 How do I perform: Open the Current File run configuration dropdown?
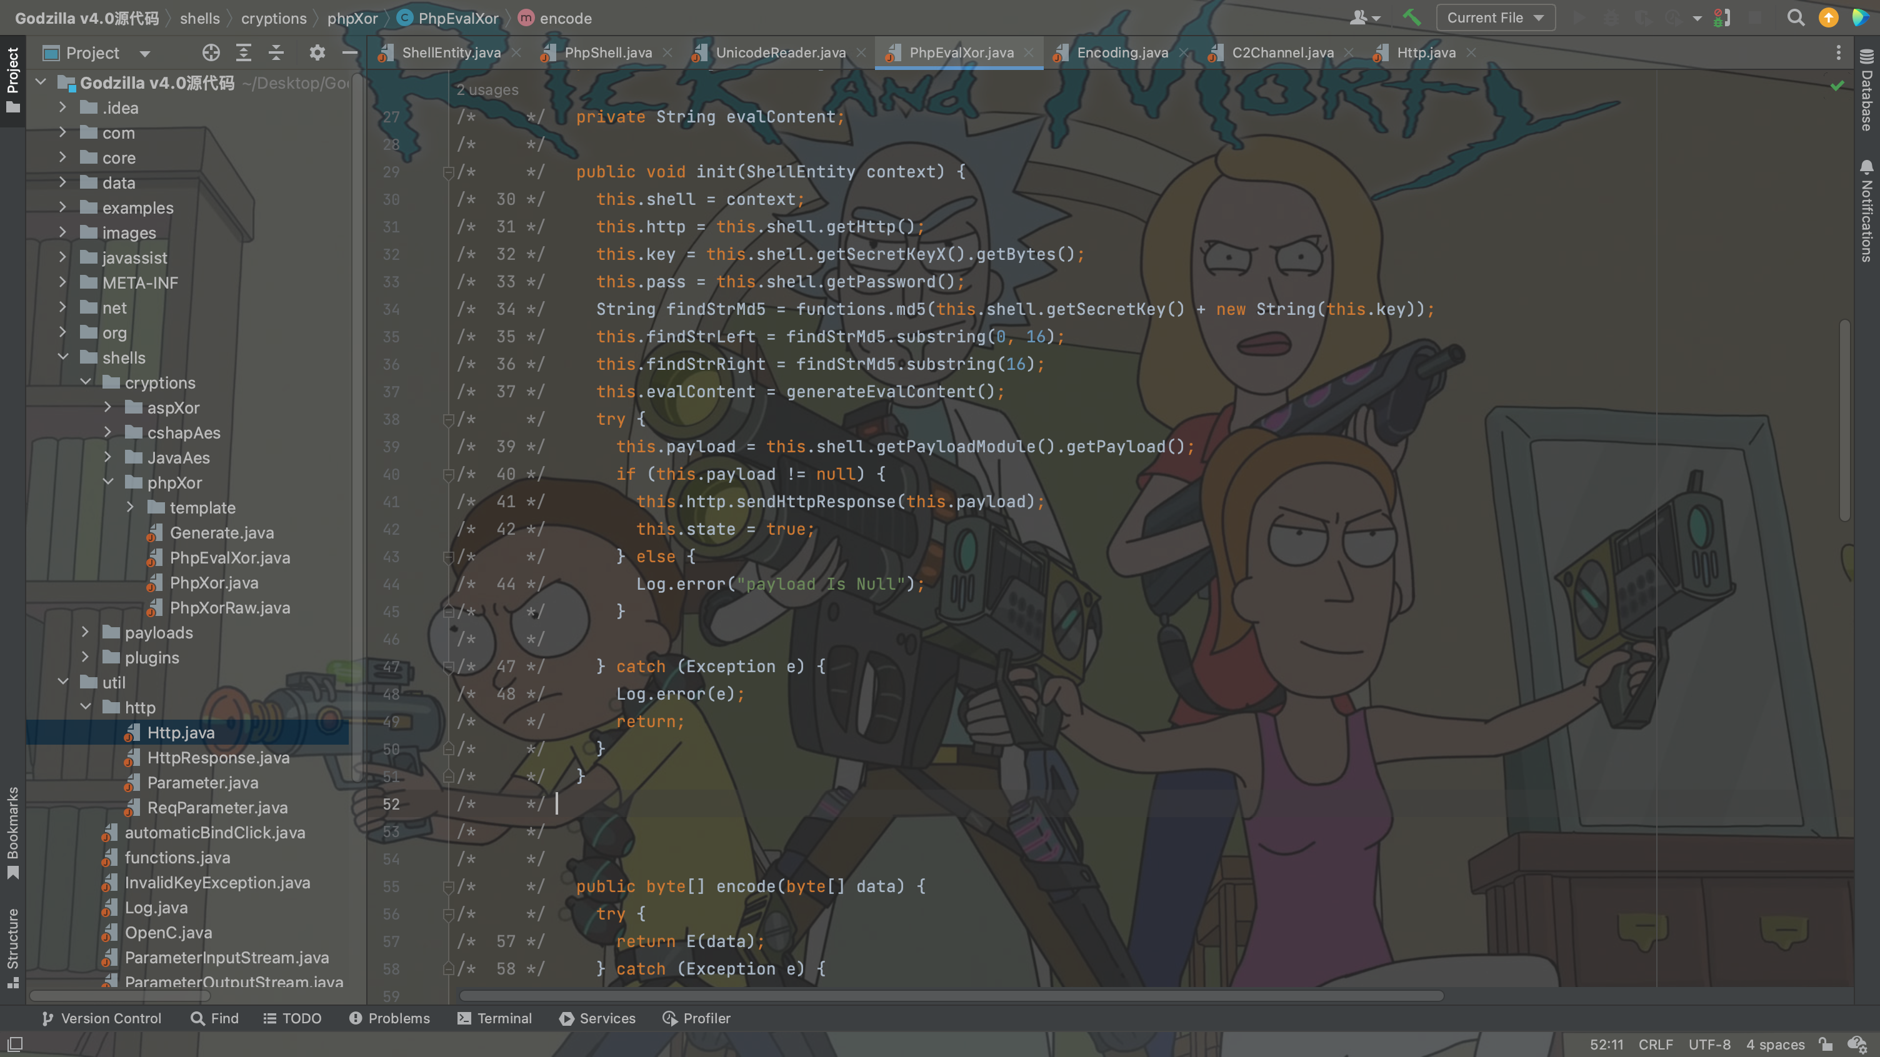tap(1496, 17)
